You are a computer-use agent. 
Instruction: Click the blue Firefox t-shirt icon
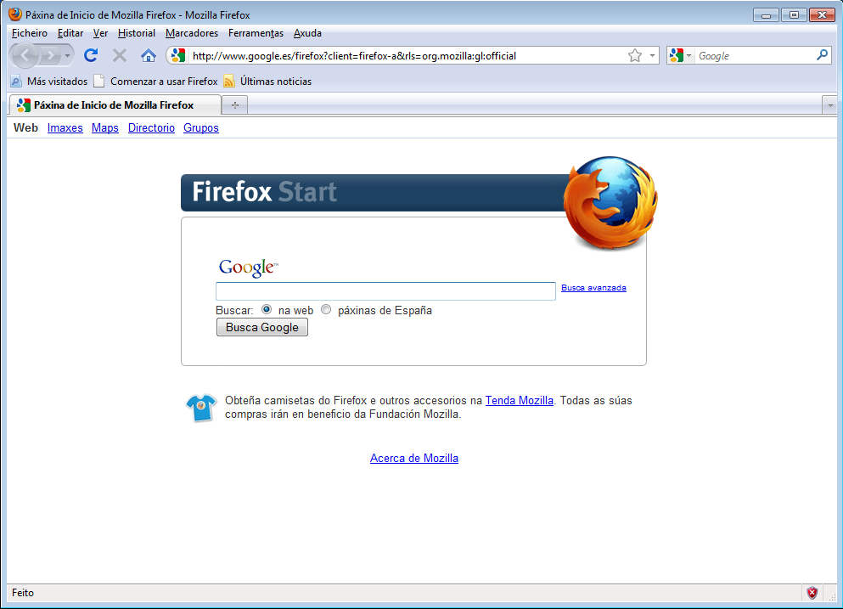tap(201, 407)
